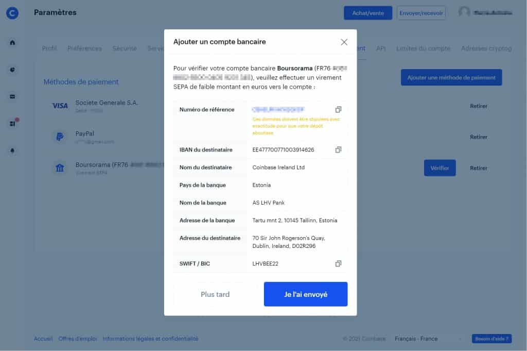This screenshot has height=351, width=527.
Task: Open the assistant icon at the sidebar bottom
Action: 11,149
